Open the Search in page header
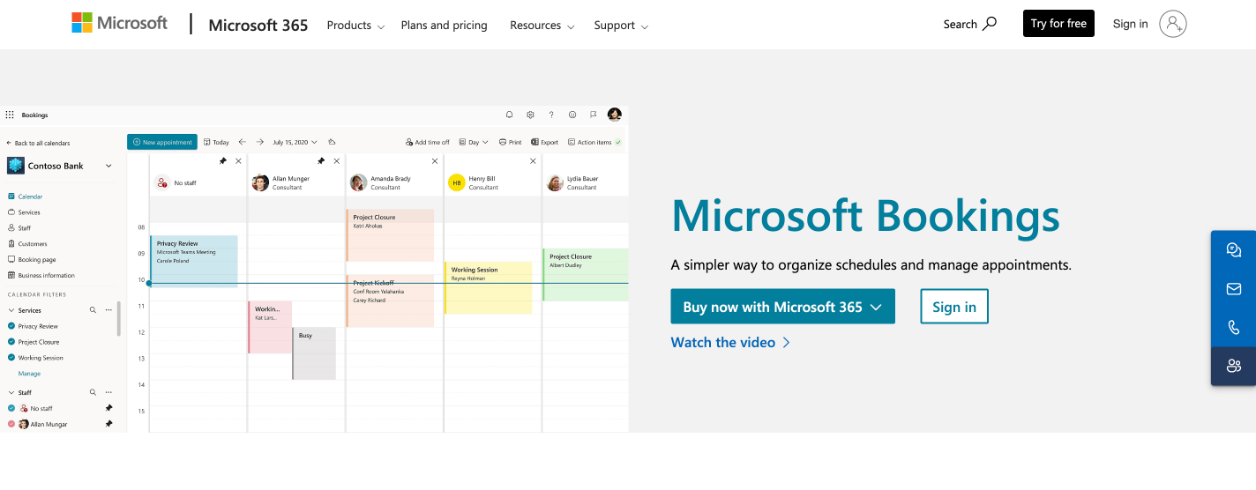The width and height of the screenshot is (1256, 490). point(969,24)
